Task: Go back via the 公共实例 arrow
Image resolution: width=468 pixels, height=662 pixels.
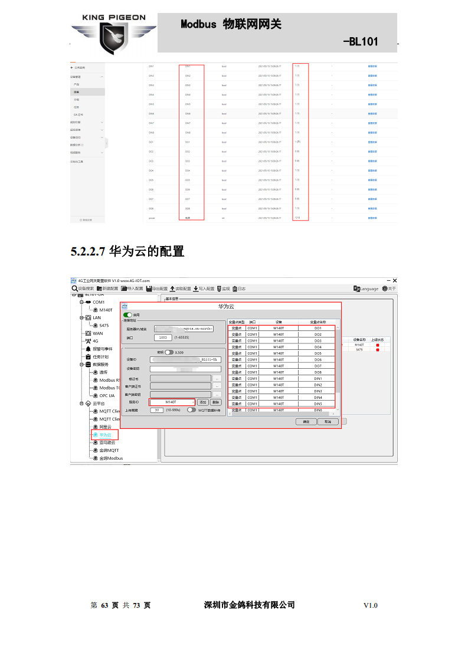Action: click(72, 67)
